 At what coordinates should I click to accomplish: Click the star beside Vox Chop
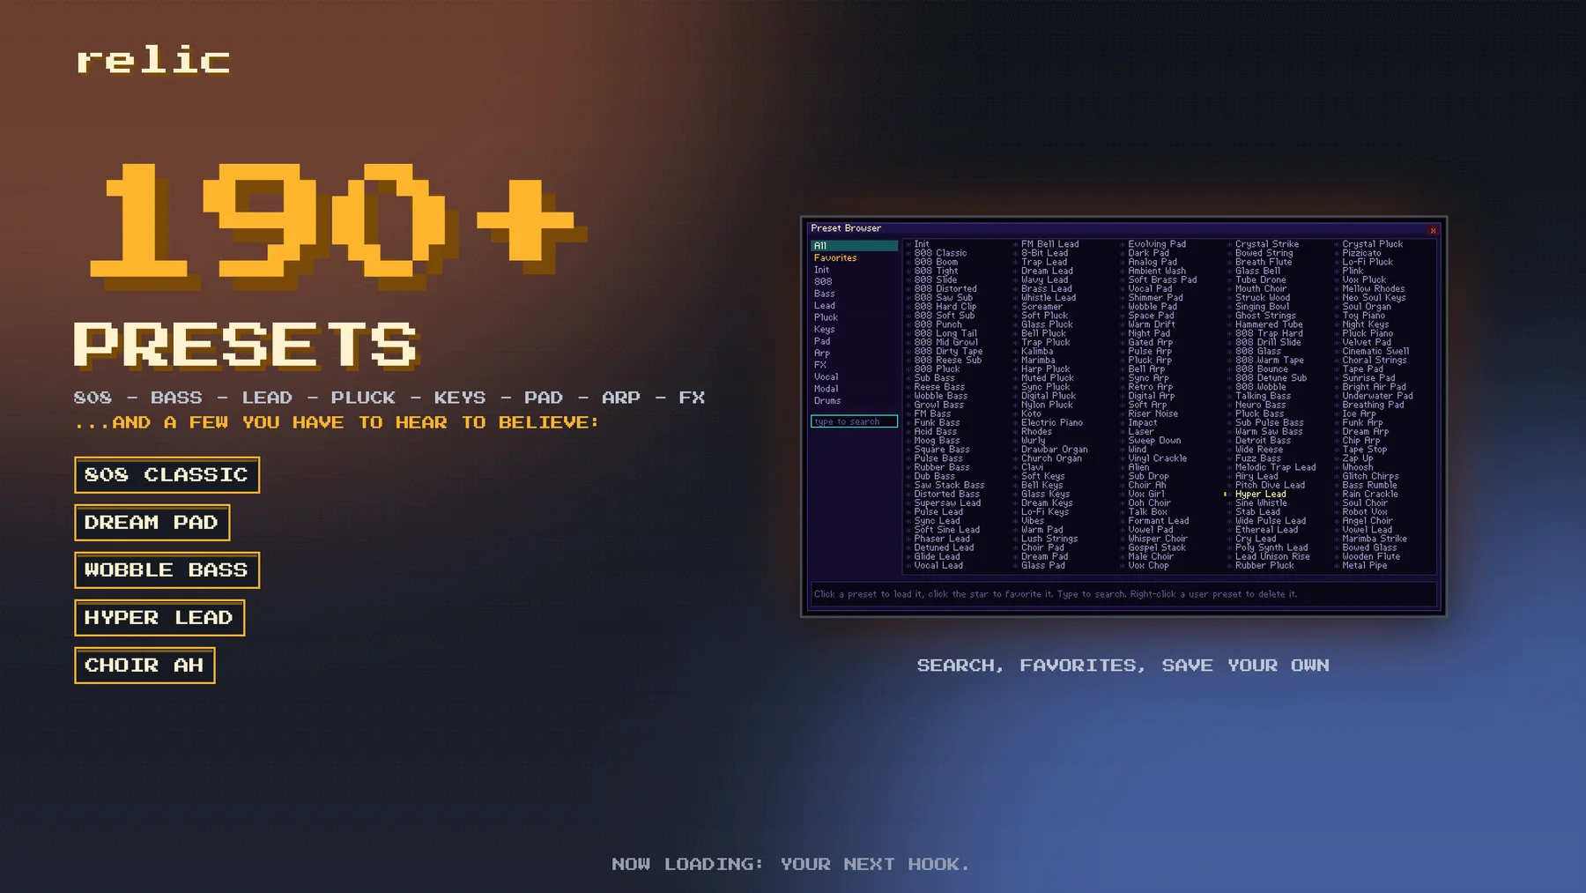tap(1123, 566)
